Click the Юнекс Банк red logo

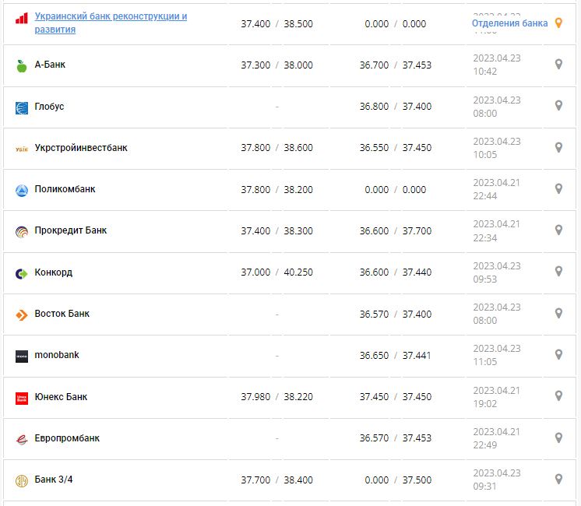pyautogui.click(x=22, y=398)
